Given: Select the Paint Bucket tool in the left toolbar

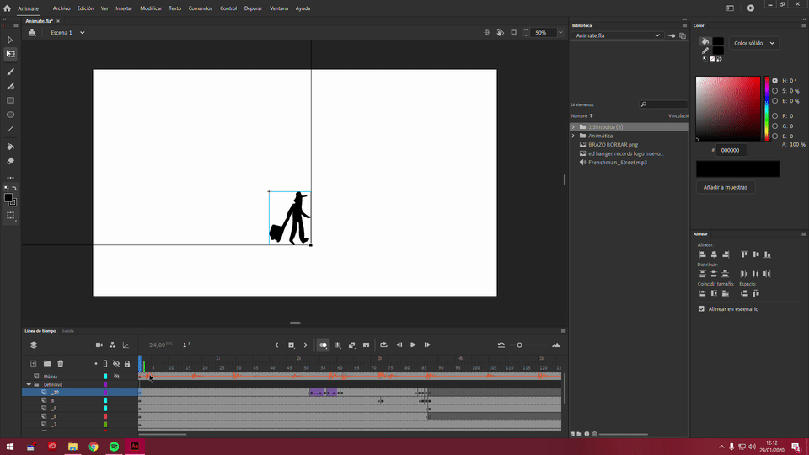Looking at the screenshot, I should point(10,147).
